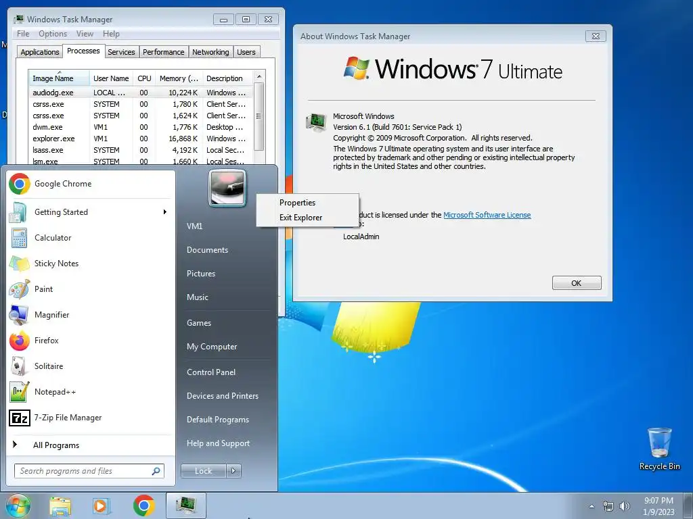Click the user account picture
The height and width of the screenshot is (519, 693).
click(227, 188)
